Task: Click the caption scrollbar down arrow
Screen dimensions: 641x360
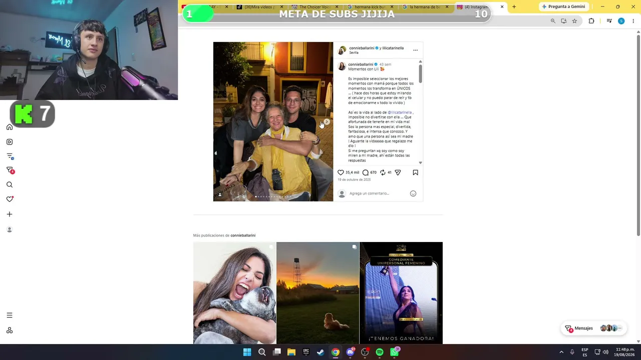Action: tap(420, 163)
